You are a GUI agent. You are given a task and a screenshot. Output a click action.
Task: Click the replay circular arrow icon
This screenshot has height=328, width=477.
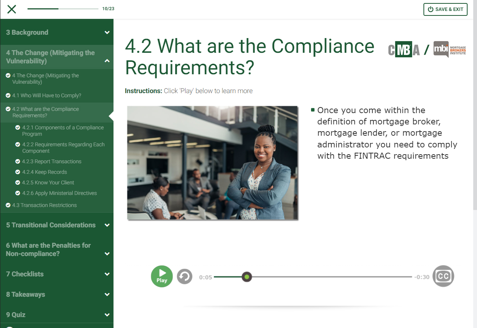click(x=184, y=277)
